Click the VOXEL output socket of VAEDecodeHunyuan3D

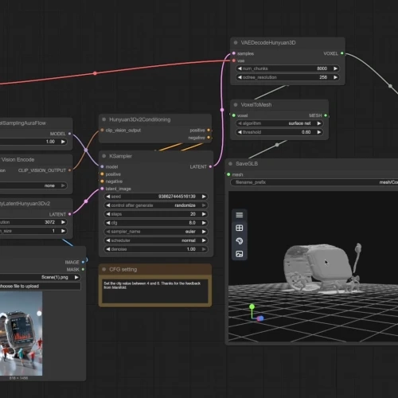(342, 53)
